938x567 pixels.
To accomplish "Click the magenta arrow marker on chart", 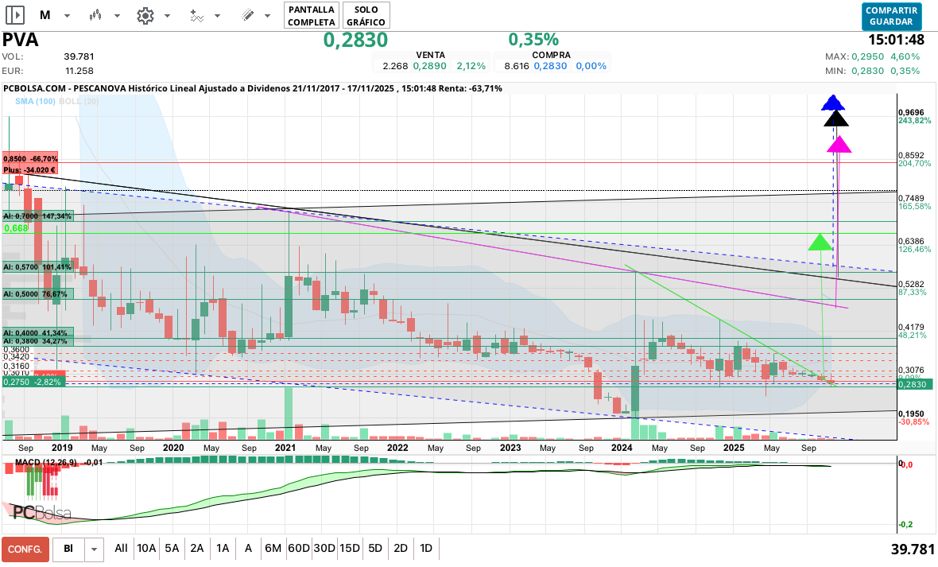I will 839,145.
